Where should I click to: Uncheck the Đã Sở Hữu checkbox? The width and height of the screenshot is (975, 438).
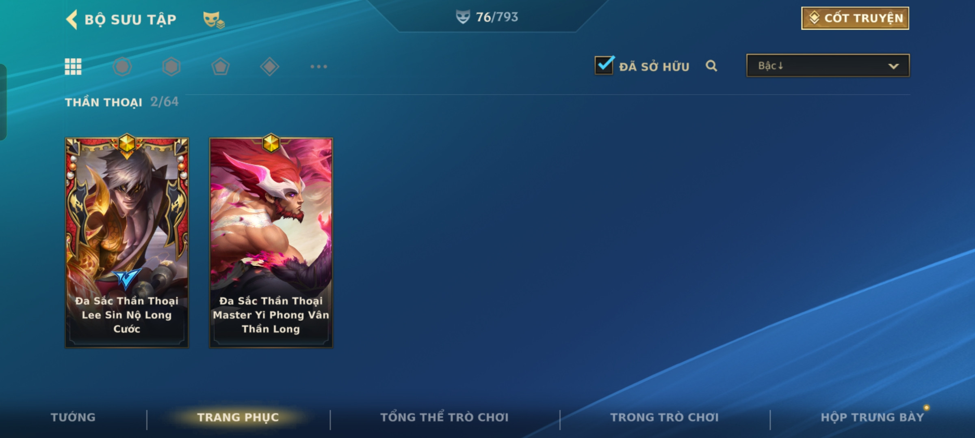coord(604,65)
